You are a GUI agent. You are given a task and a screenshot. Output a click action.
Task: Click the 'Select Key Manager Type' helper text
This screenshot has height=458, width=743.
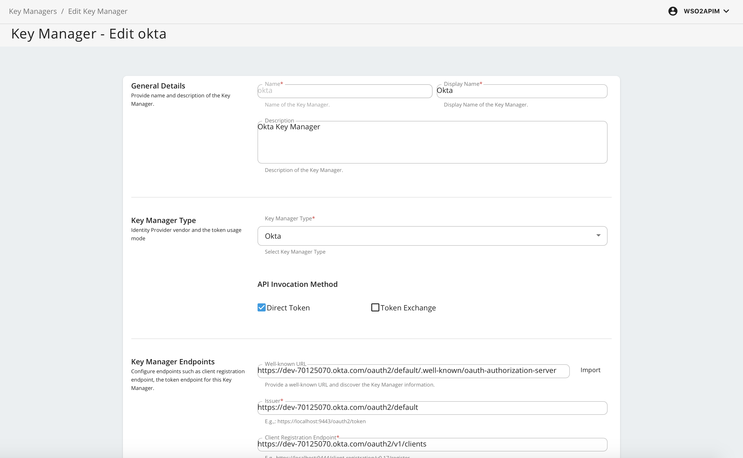pos(295,252)
